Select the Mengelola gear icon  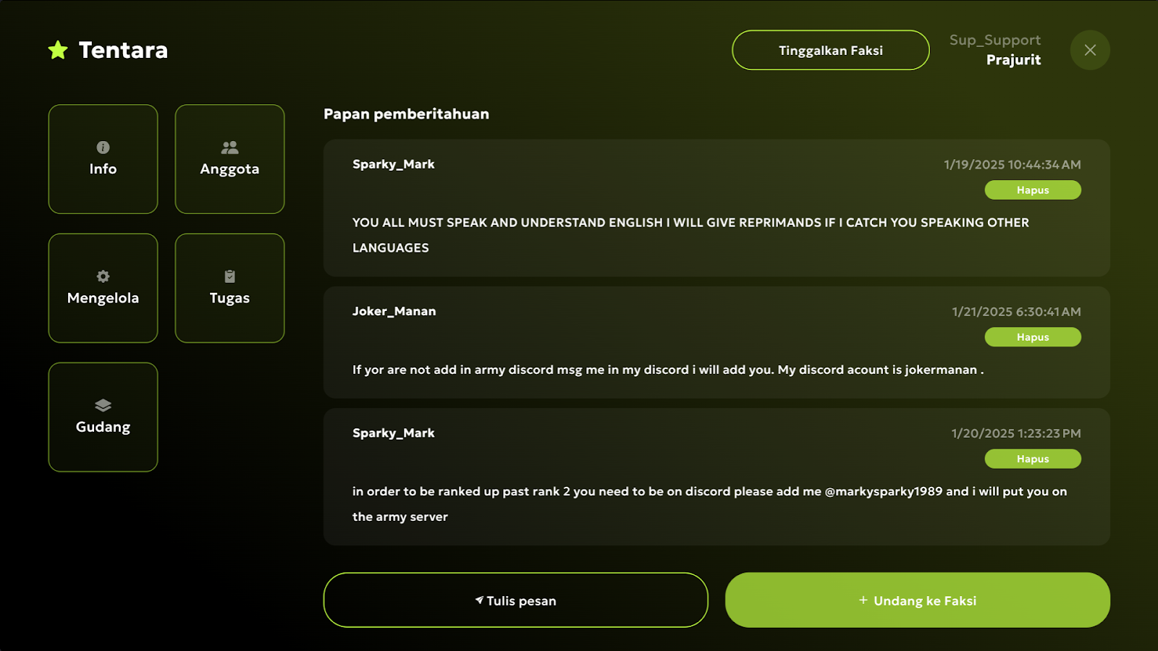(x=103, y=276)
